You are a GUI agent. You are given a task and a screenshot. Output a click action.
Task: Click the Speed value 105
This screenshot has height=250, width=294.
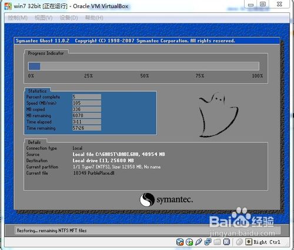point(86,103)
